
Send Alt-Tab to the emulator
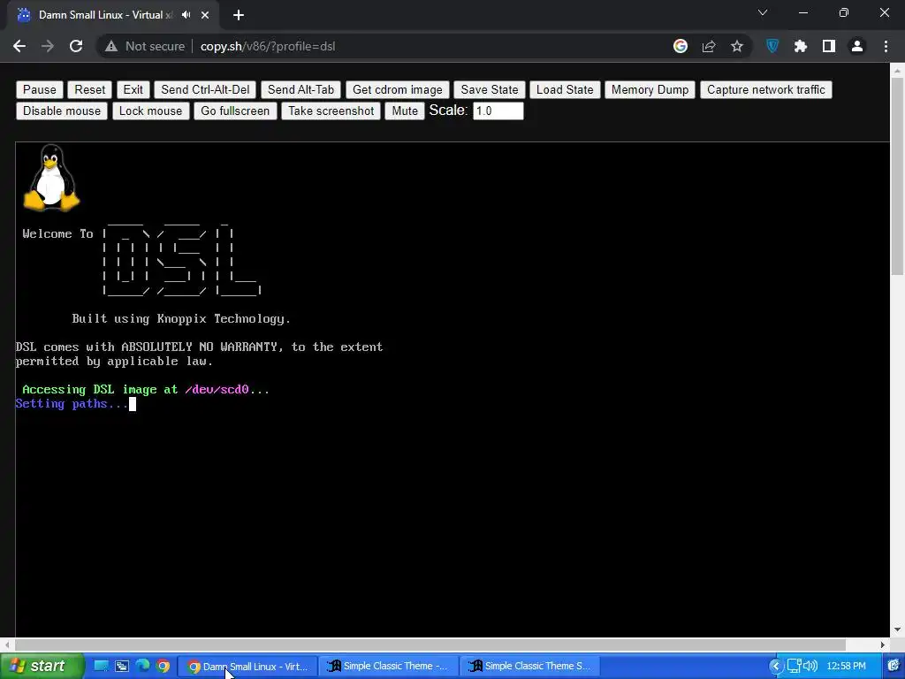point(300,89)
